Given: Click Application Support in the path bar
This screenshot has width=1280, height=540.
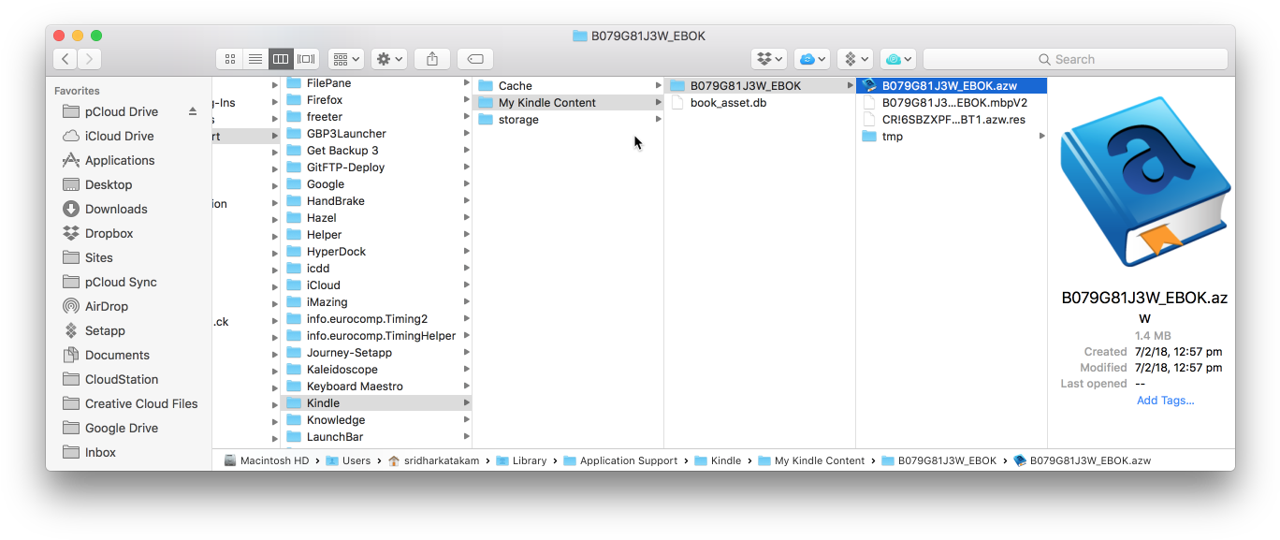Looking at the screenshot, I should coord(628,460).
